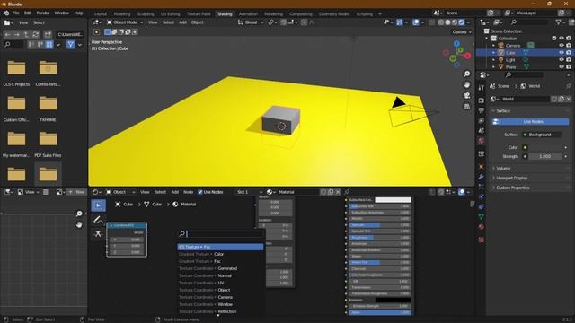Disable Cube in renders camera icon
Image resolution: width=575 pixels, height=323 pixels.
click(x=569, y=53)
